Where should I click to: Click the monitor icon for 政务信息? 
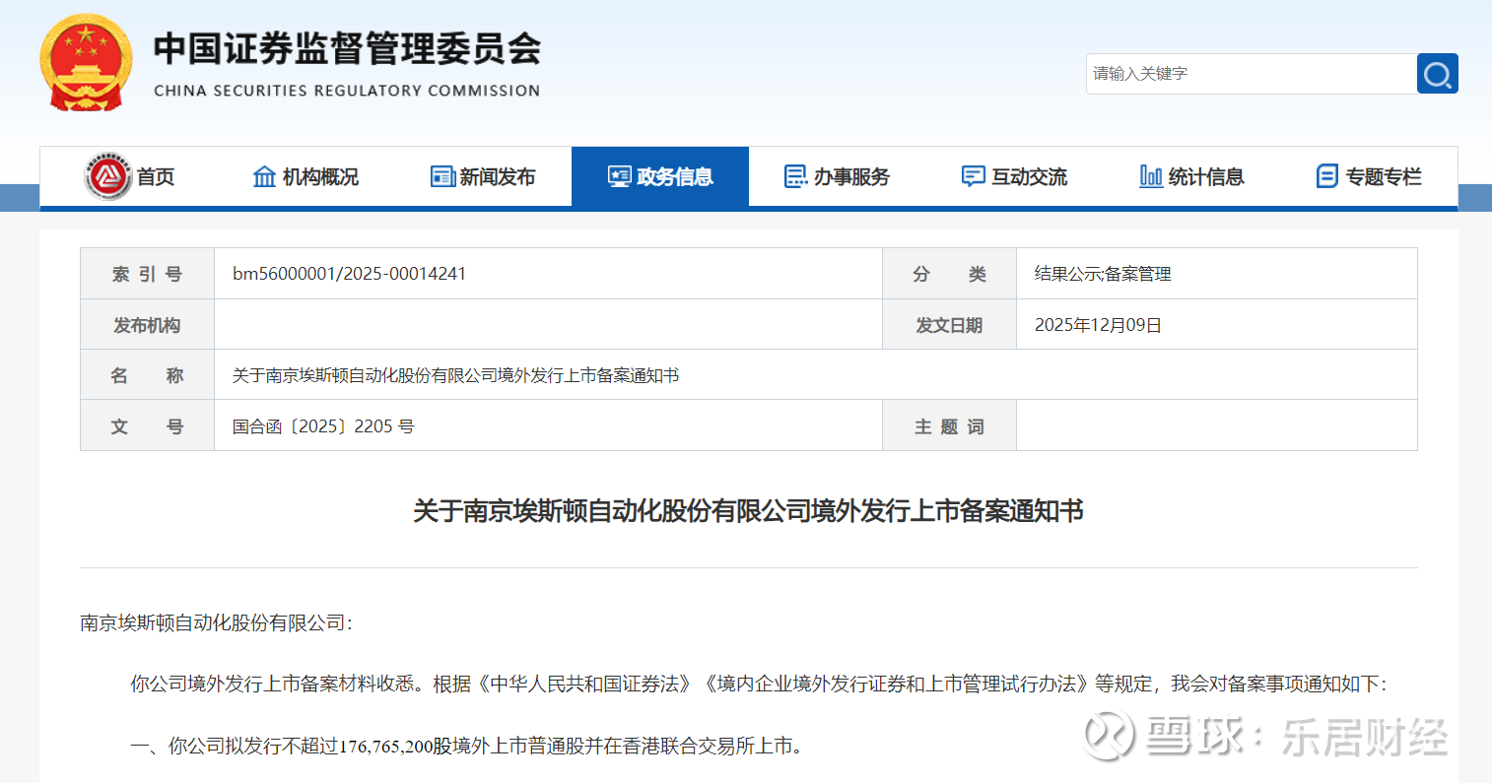620,176
